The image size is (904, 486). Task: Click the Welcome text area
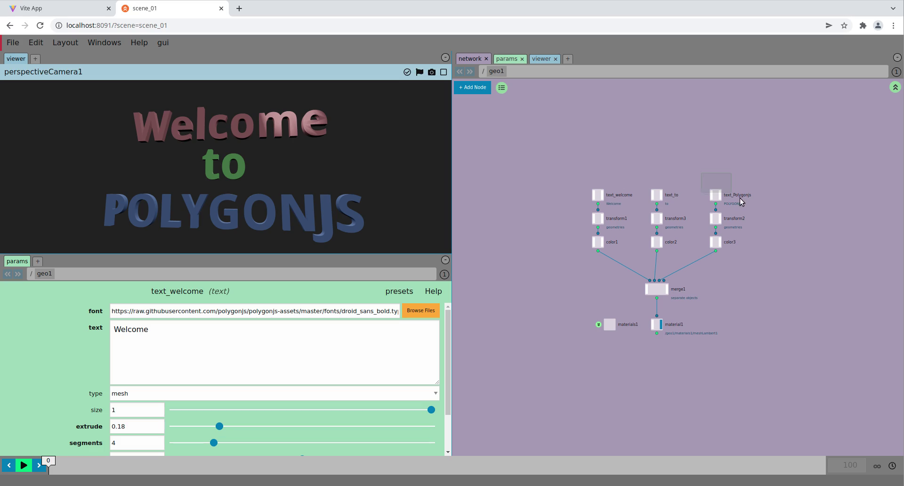(x=274, y=353)
